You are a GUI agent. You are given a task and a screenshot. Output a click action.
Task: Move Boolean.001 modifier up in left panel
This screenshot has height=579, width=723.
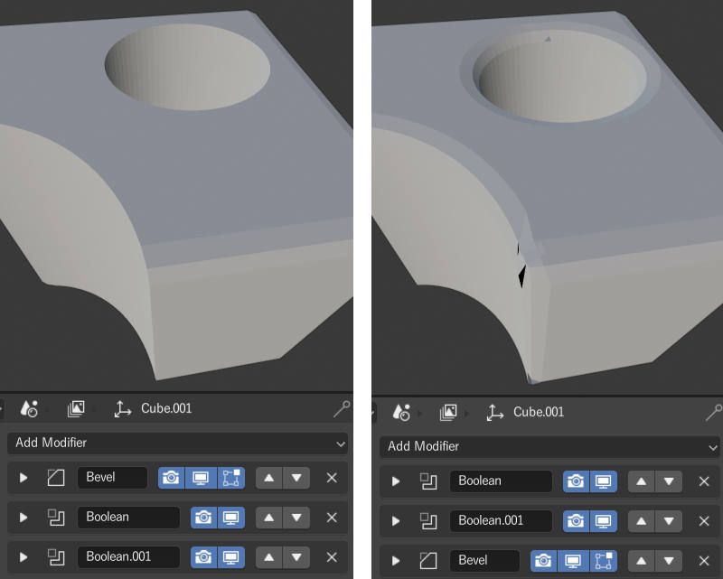click(268, 557)
